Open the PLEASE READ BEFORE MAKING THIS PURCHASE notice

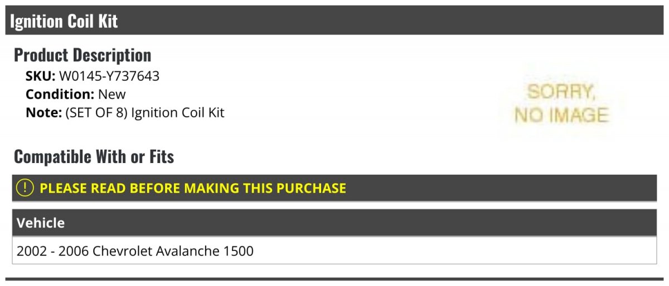(x=334, y=188)
